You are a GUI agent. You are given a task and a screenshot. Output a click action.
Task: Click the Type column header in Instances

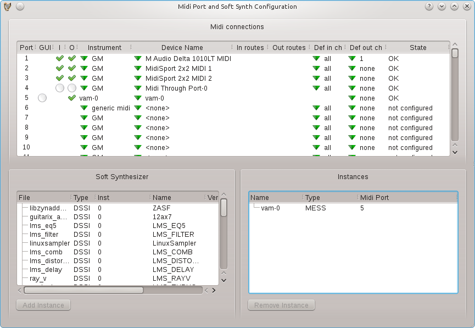(331, 198)
